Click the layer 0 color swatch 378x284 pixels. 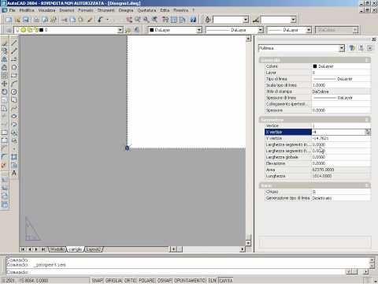coord(41,30)
